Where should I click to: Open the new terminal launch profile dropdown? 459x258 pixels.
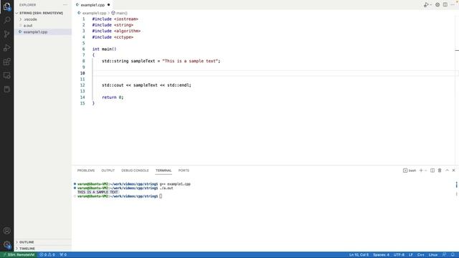click(425, 171)
